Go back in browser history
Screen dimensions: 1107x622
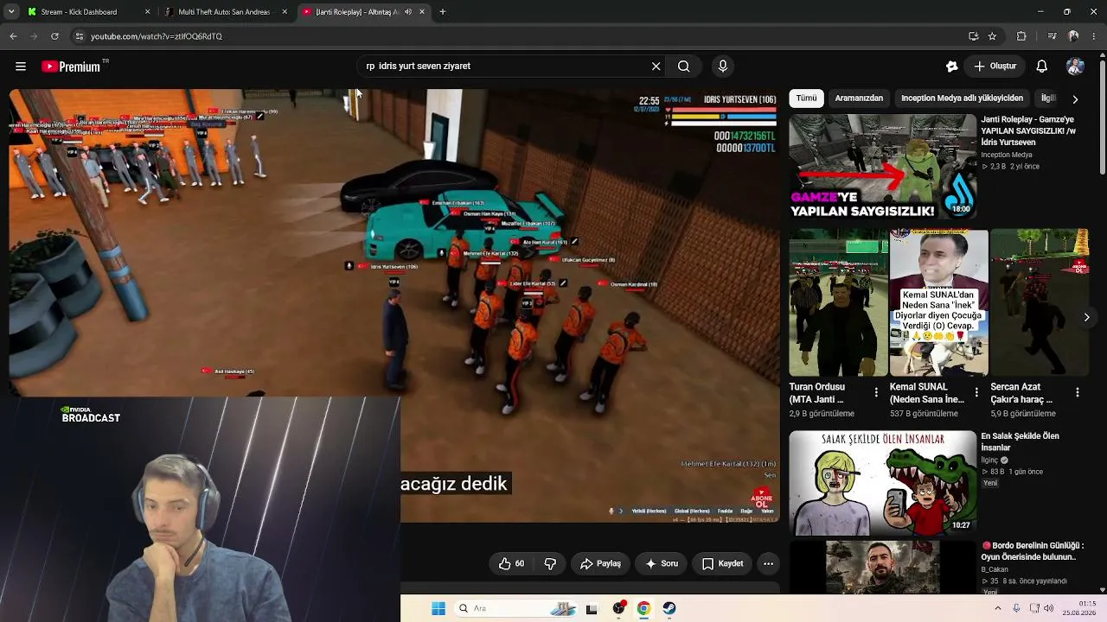[13, 36]
